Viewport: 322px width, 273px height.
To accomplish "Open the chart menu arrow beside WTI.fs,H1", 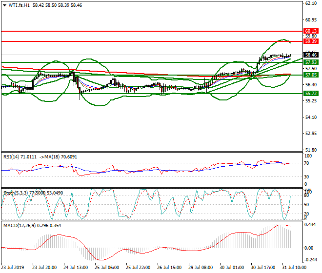I will [4, 5].
